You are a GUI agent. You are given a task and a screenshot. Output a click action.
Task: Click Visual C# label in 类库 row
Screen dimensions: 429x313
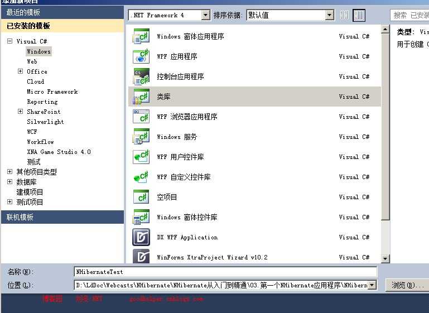354,97
